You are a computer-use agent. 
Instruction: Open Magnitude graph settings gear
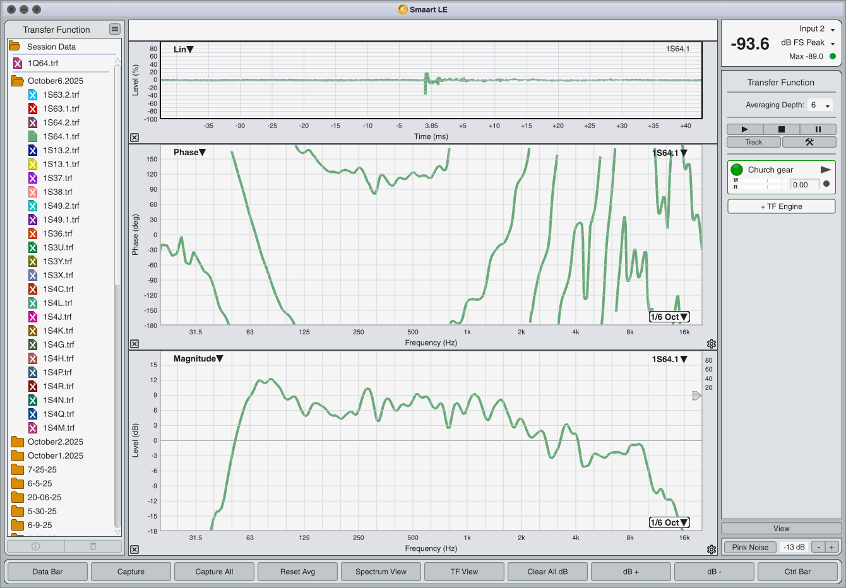tap(712, 550)
